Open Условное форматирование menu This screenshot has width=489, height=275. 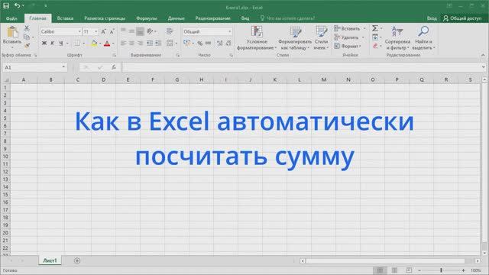[x=257, y=37]
